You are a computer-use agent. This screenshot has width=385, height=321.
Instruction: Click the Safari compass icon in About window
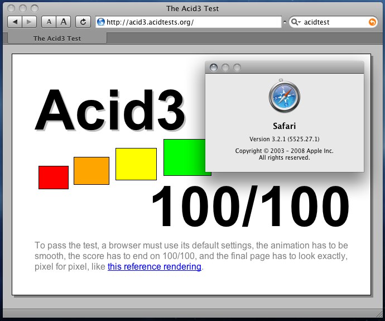pyautogui.click(x=285, y=96)
